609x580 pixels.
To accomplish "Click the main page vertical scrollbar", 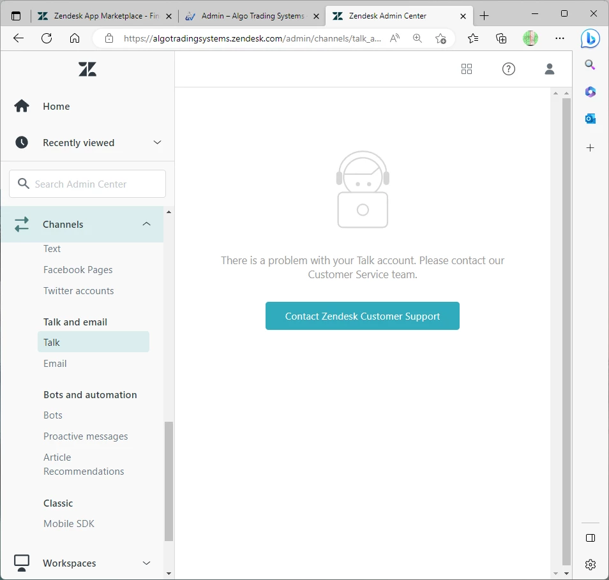I will pos(566,332).
